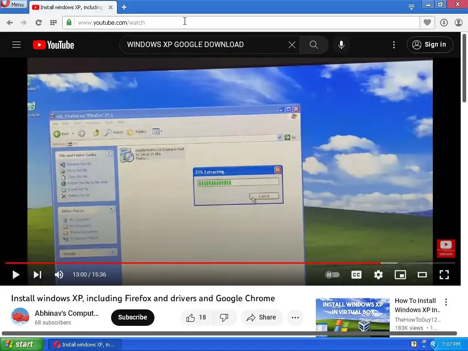This screenshot has width=468, height=351.
Task: Mute the video volume
Action: point(59,275)
